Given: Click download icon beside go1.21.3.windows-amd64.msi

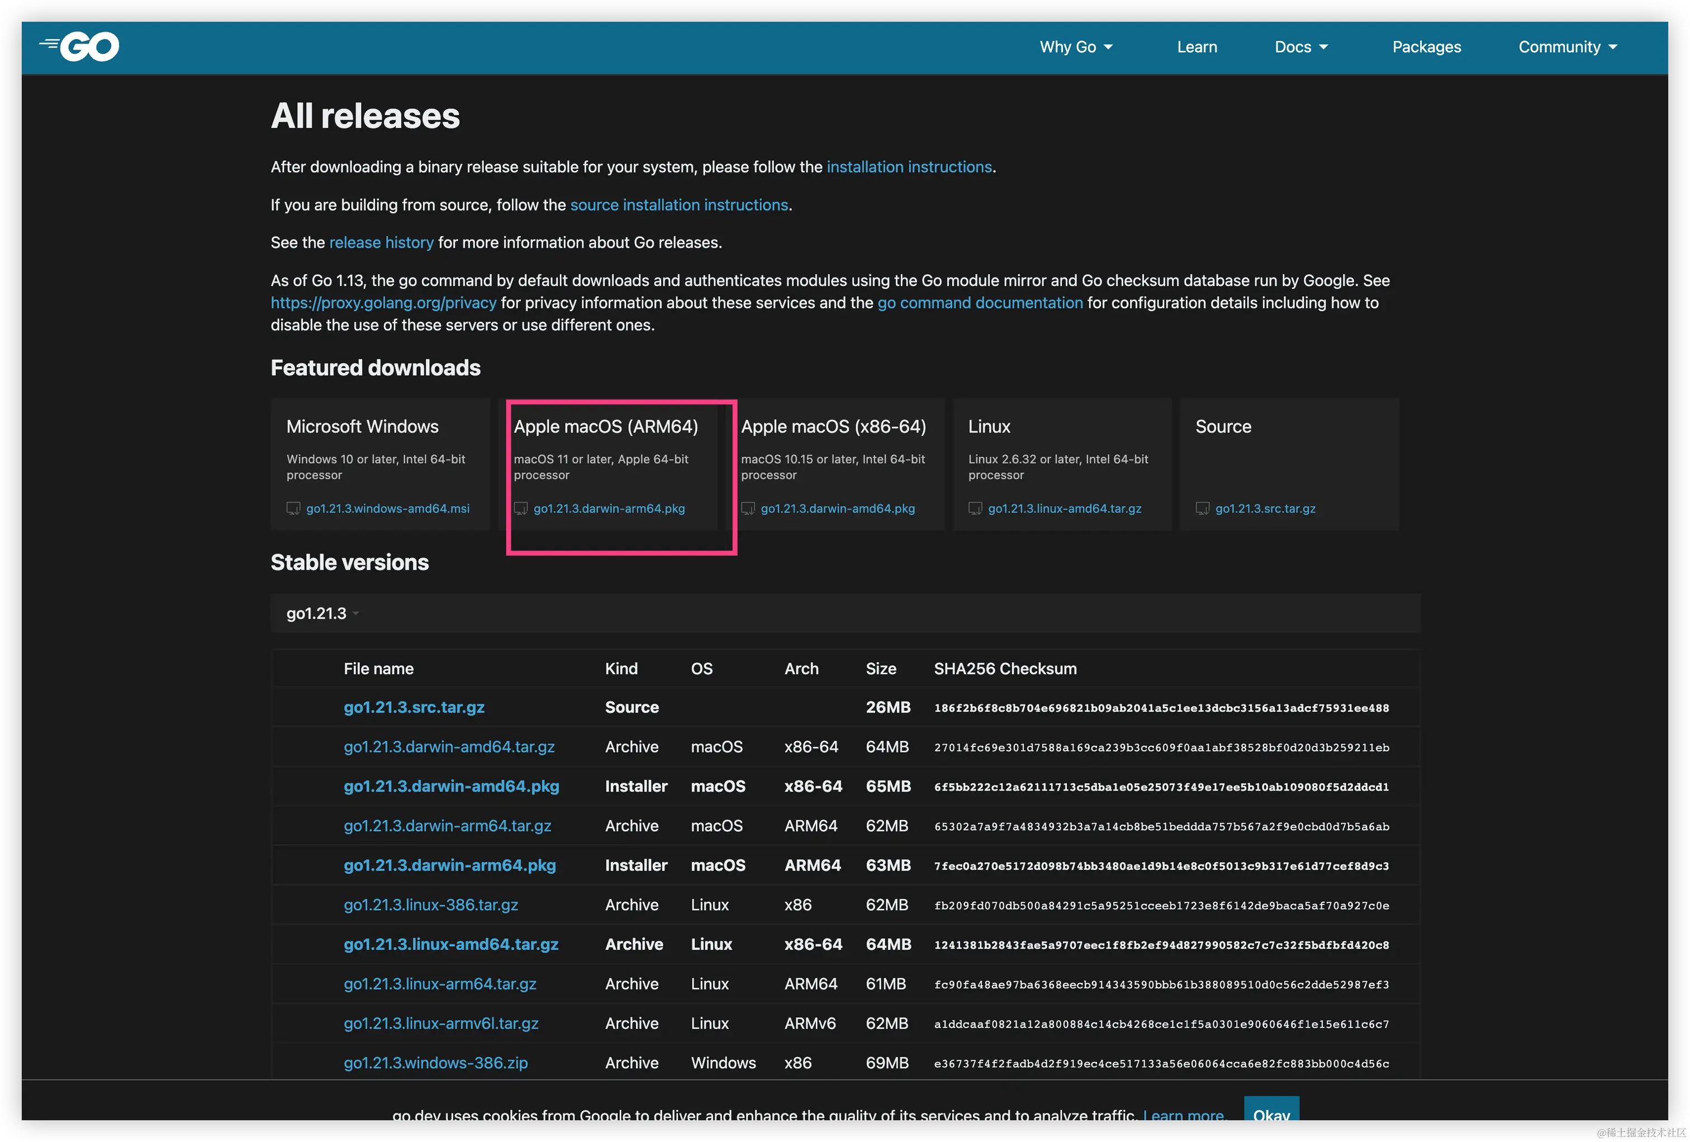Looking at the screenshot, I should tap(293, 508).
